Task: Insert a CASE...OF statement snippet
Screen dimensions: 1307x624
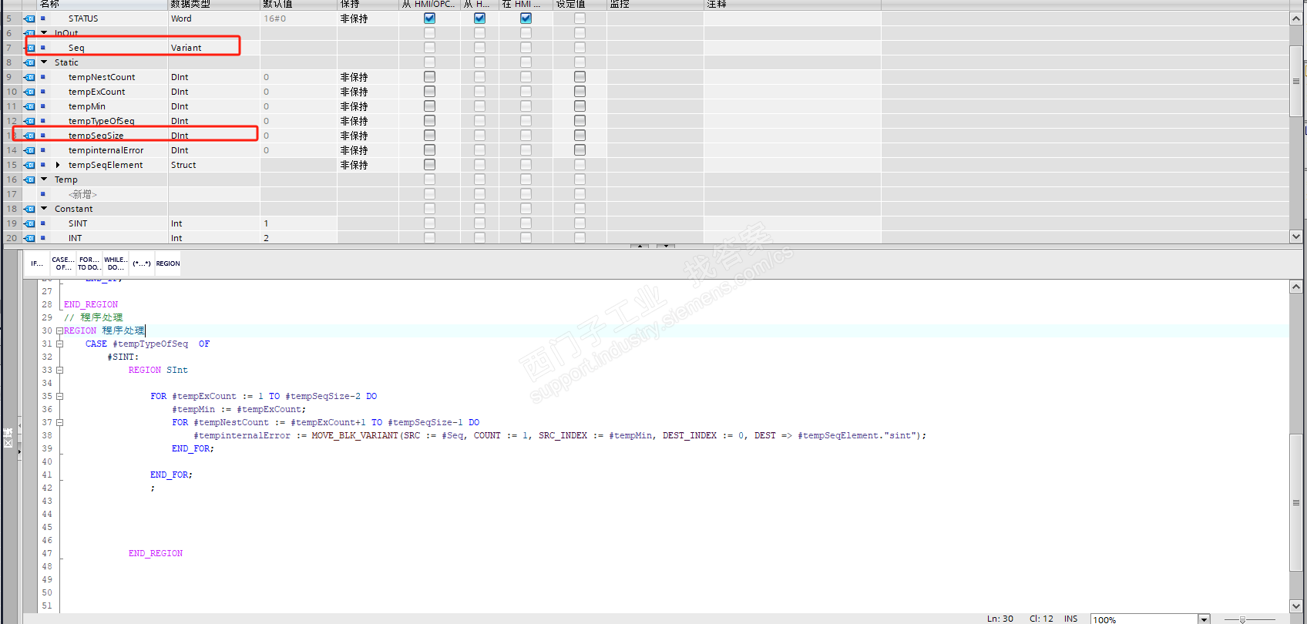Action: (x=63, y=263)
